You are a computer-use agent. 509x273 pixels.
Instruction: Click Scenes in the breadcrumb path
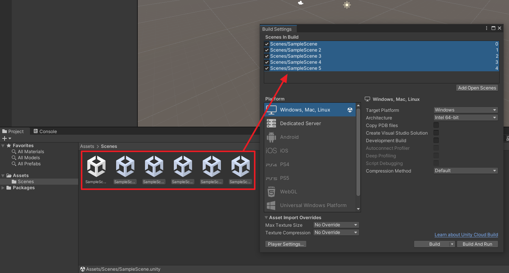click(109, 146)
